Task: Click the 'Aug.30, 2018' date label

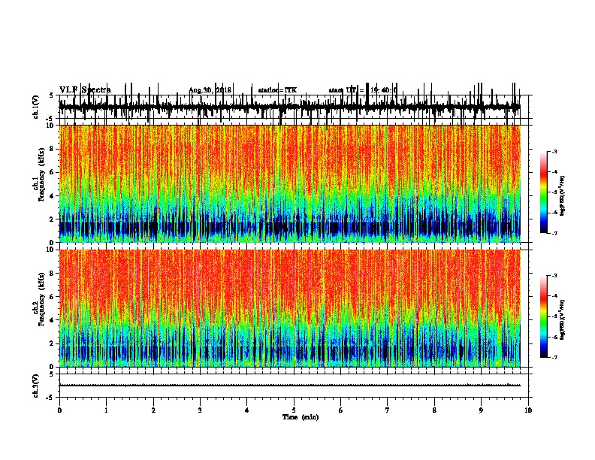Action: click(210, 90)
